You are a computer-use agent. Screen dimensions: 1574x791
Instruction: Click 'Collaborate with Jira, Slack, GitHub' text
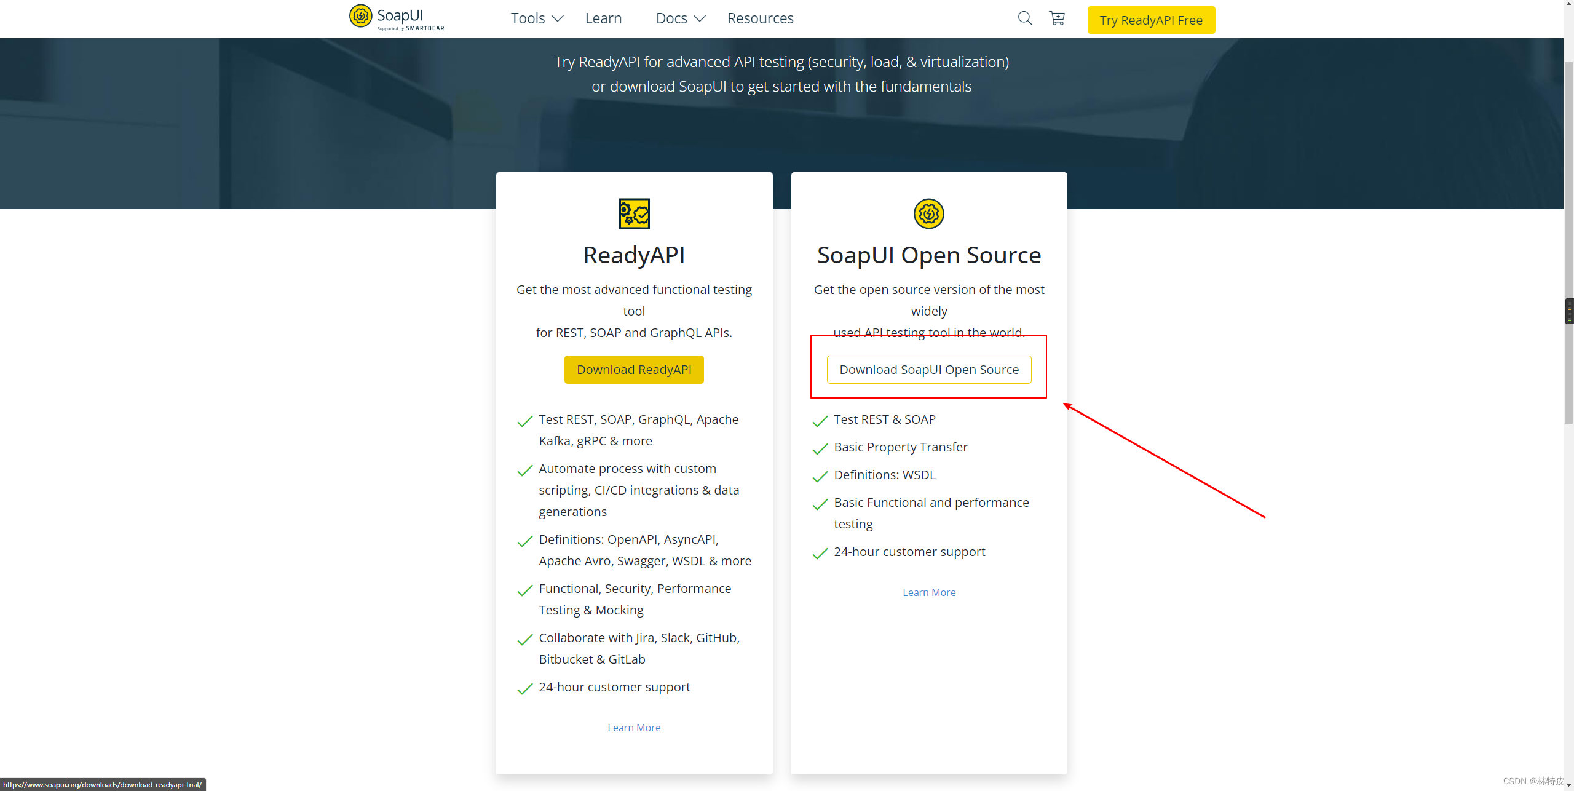[x=639, y=648]
